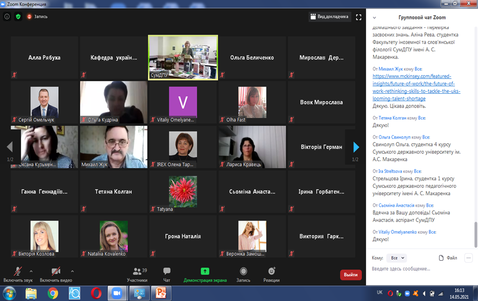Viewport: 478px width, 301px height.
Task: Switch view using Вид докладчика button
Action: [x=330, y=16]
